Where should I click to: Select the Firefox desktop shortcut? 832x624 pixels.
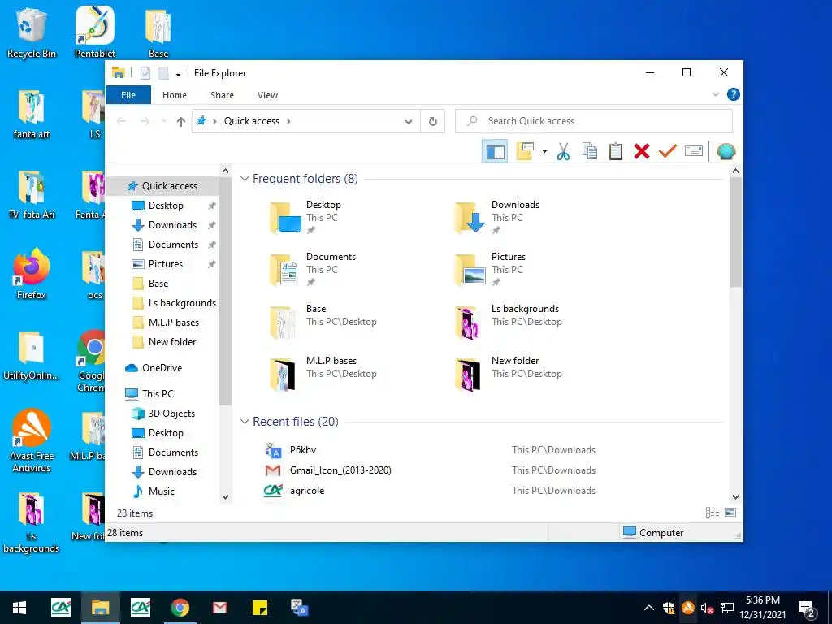[32, 275]
